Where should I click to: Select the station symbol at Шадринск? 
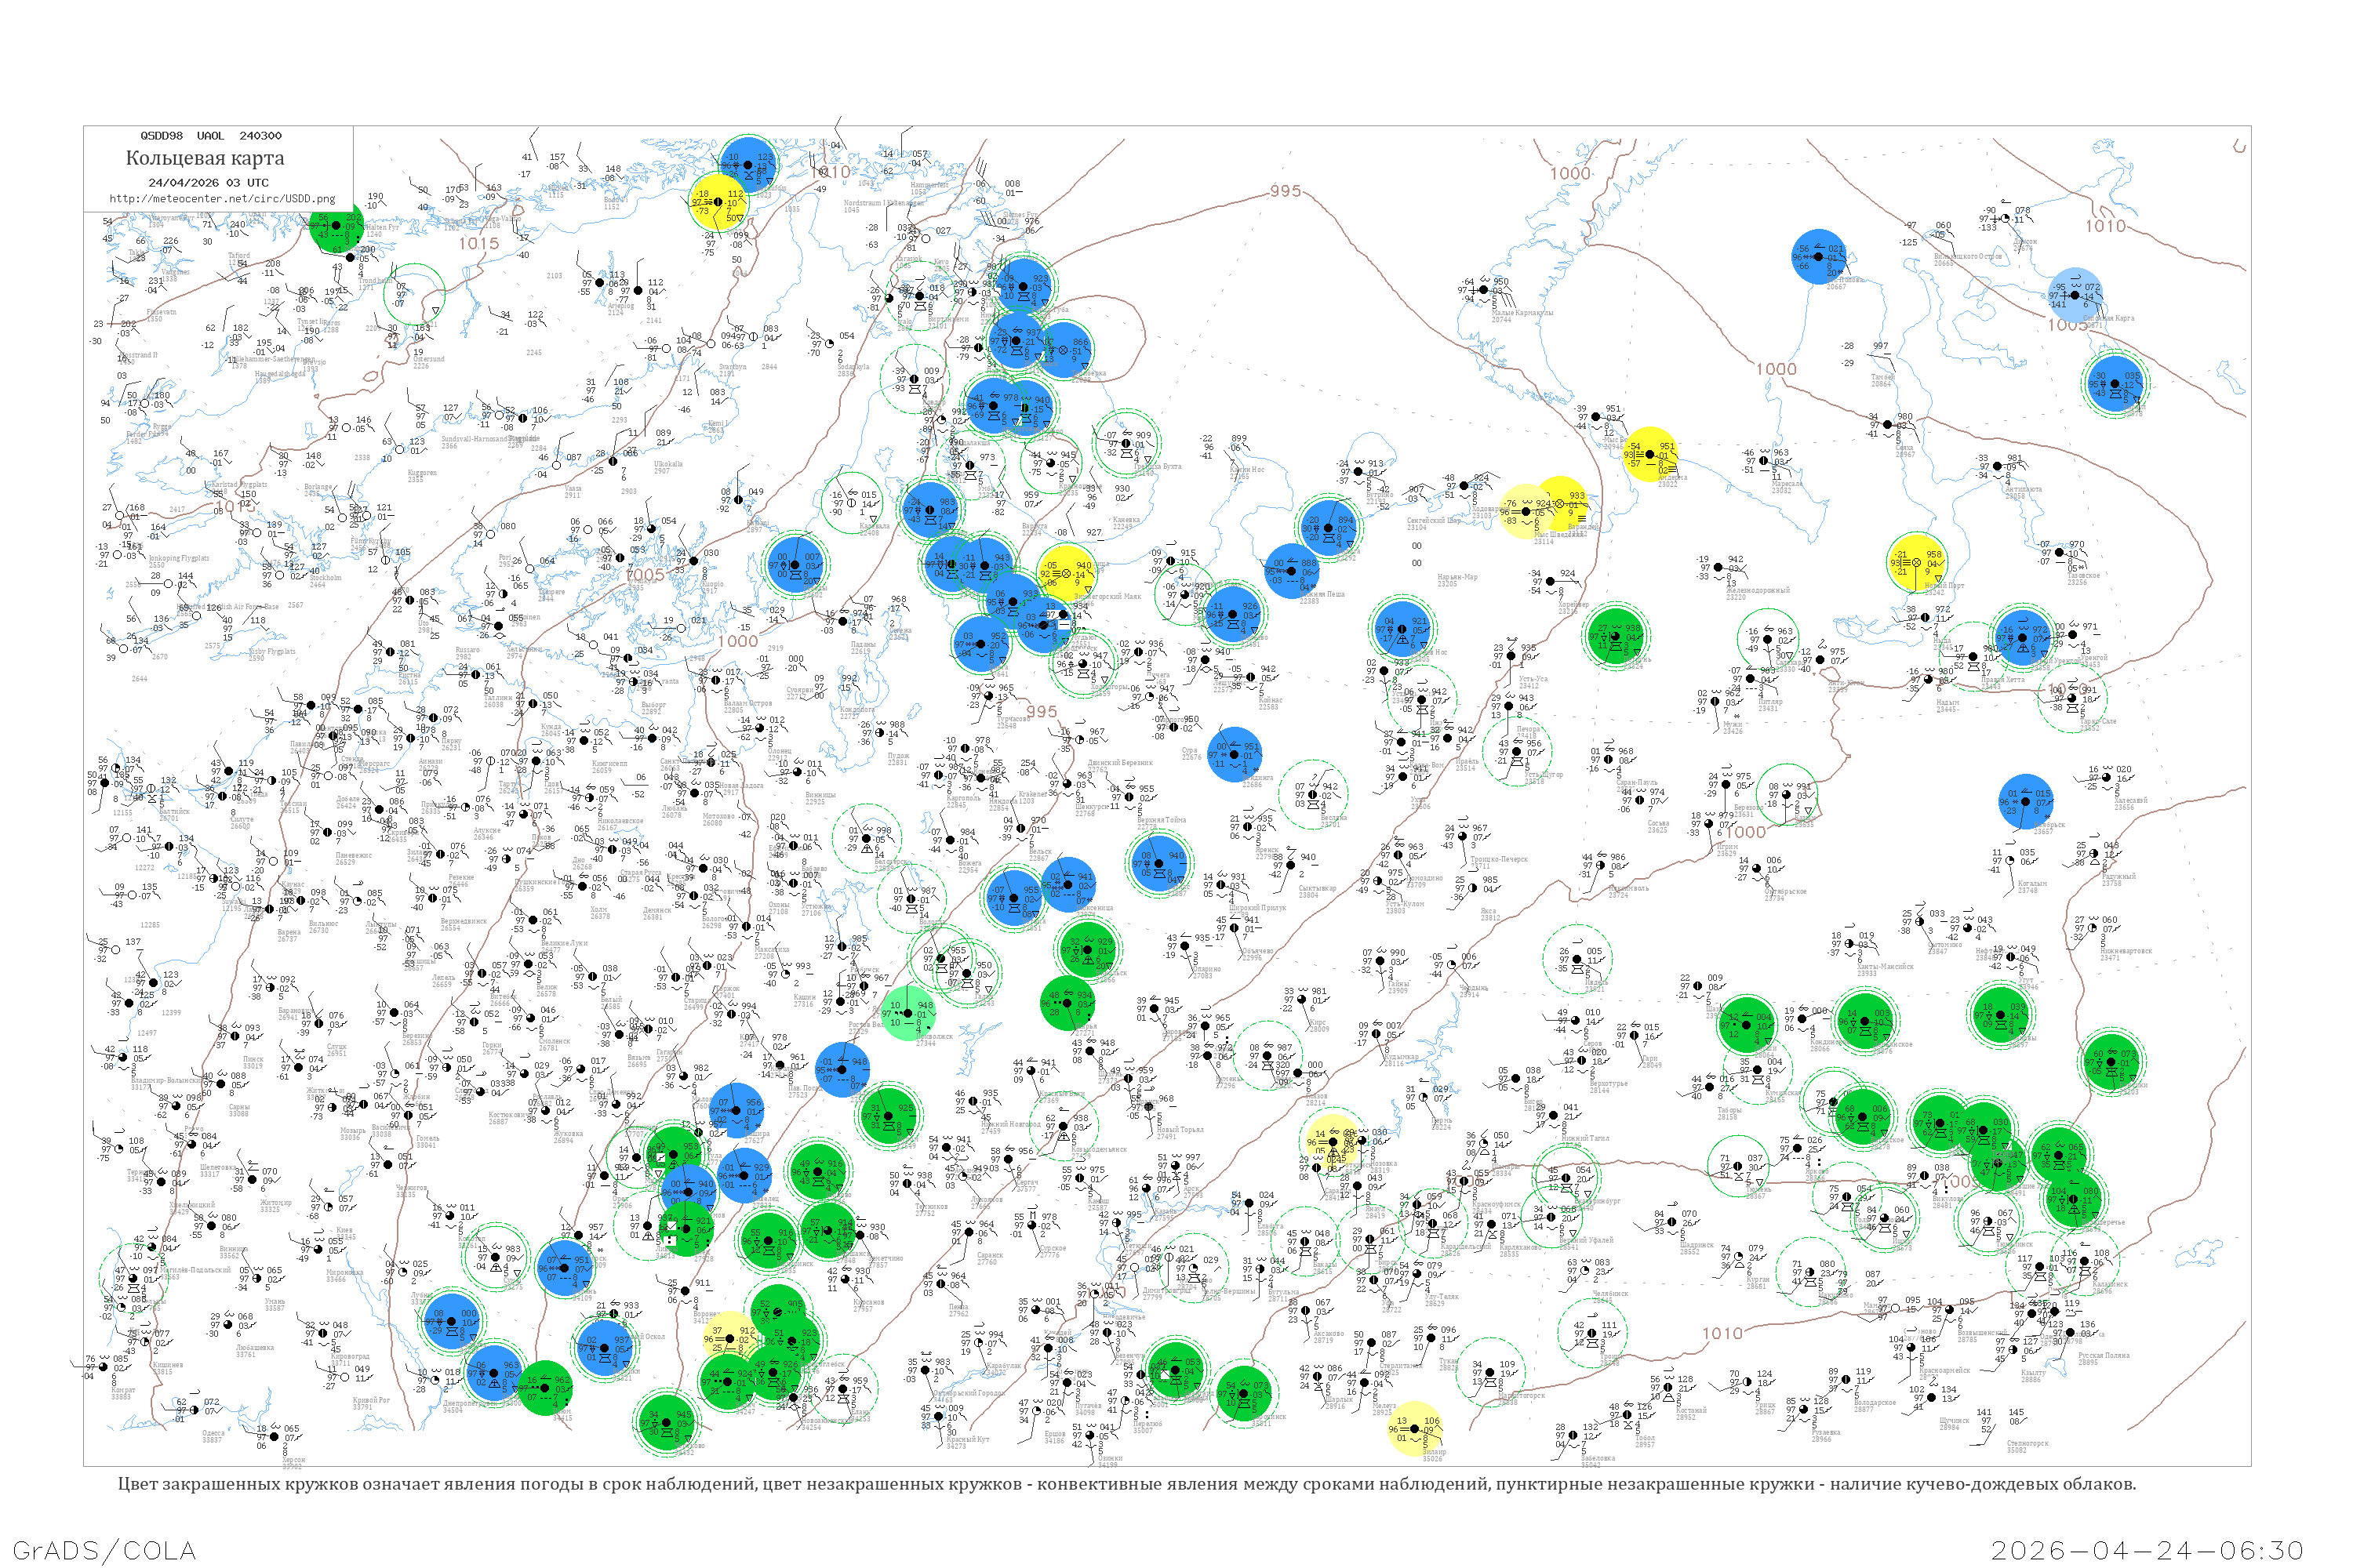[x=1673, y=1222]
